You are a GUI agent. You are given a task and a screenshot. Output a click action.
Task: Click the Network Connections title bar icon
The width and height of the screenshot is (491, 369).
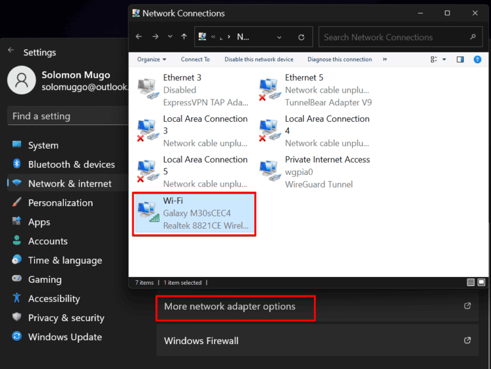pos(136,13)
